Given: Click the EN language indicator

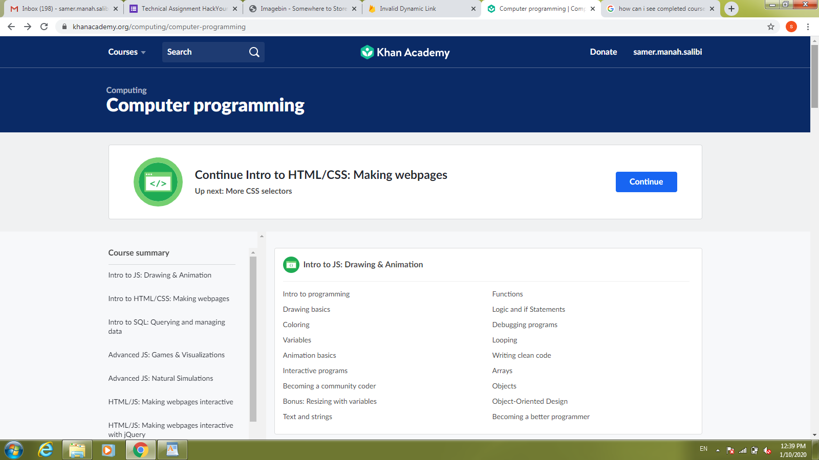Looking at the screenshot, I should [704, 449].
